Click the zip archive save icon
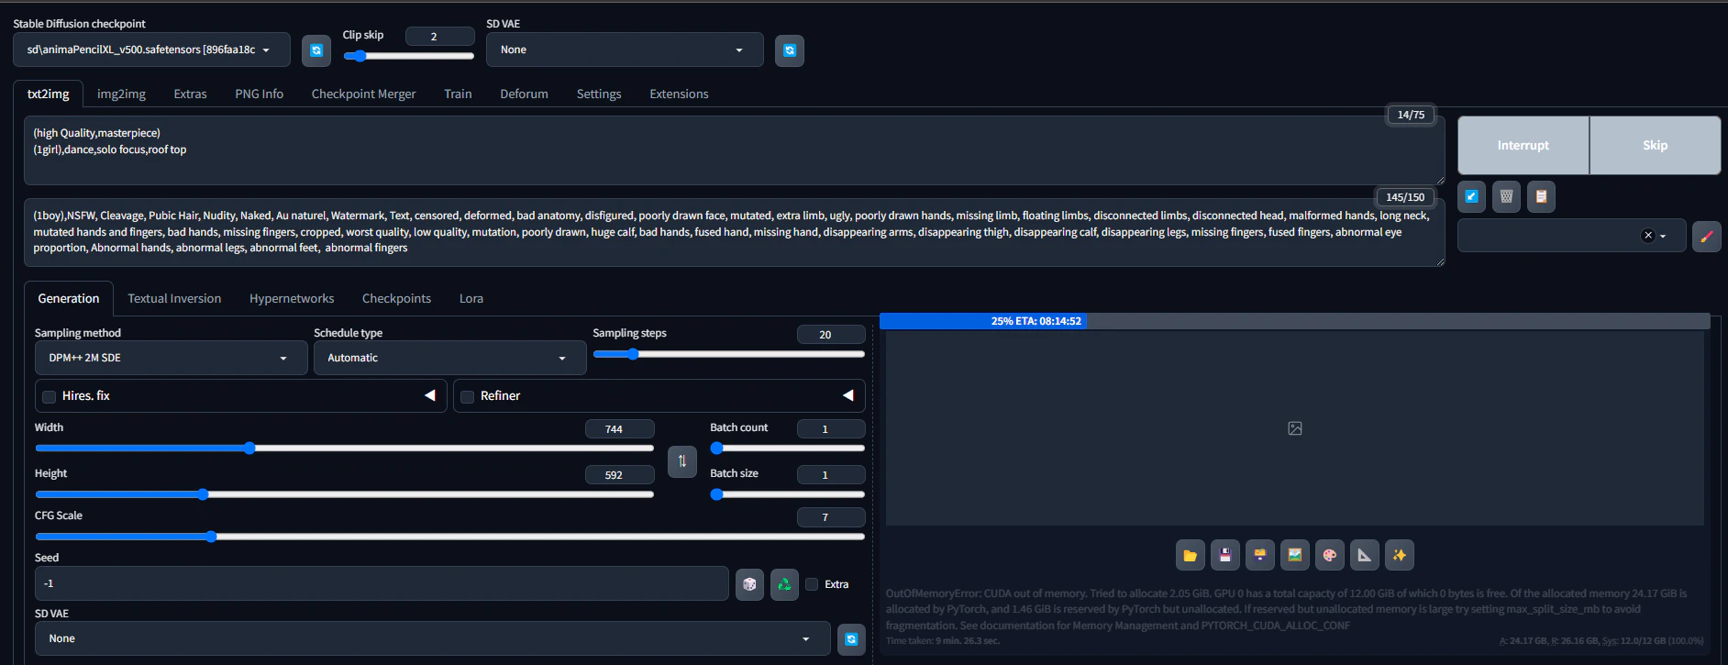The image size is (1728, 665). (x=1260, y=555)
